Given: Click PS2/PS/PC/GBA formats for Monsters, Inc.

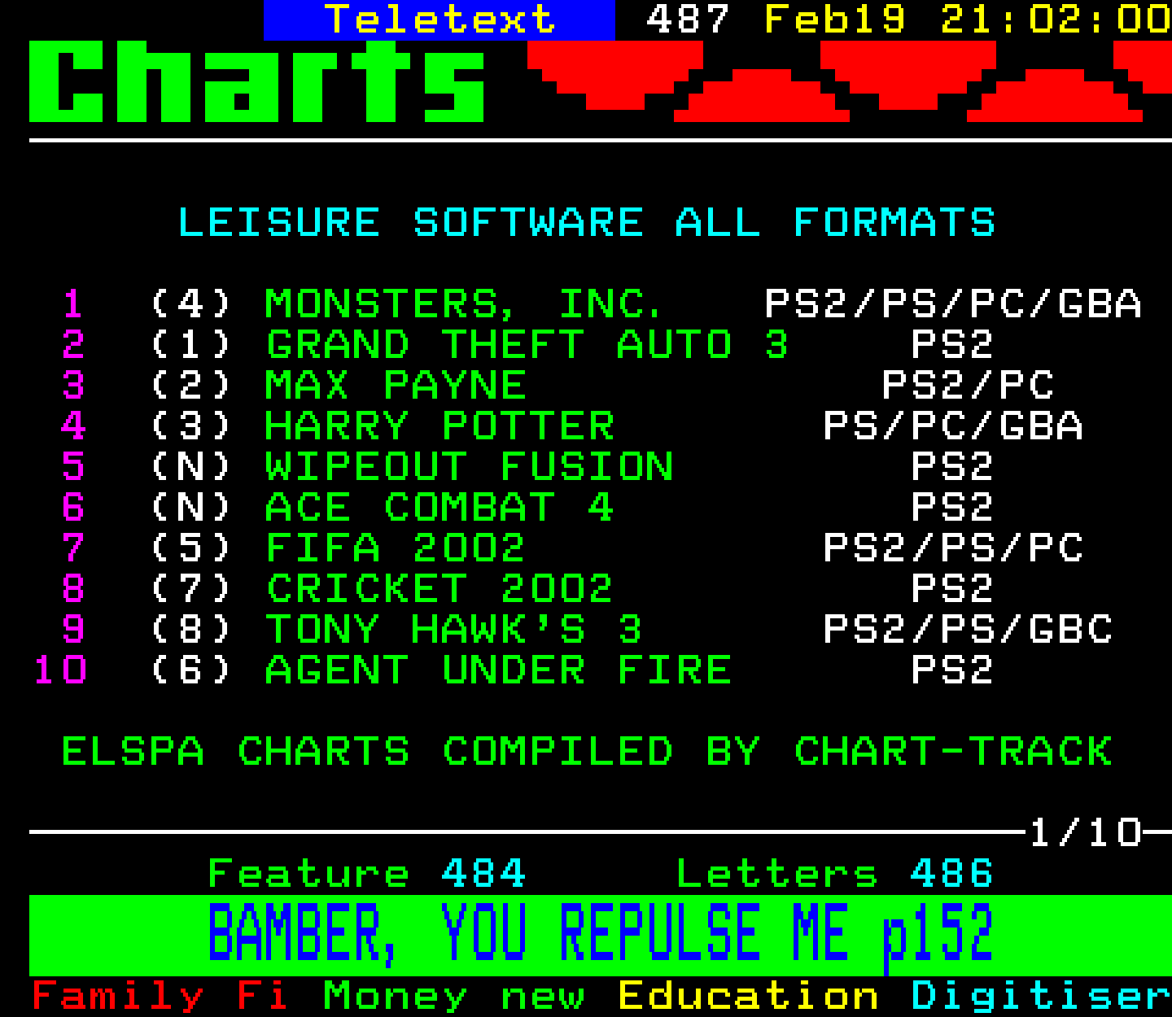Looking at the screenshot, I should 953,304.
